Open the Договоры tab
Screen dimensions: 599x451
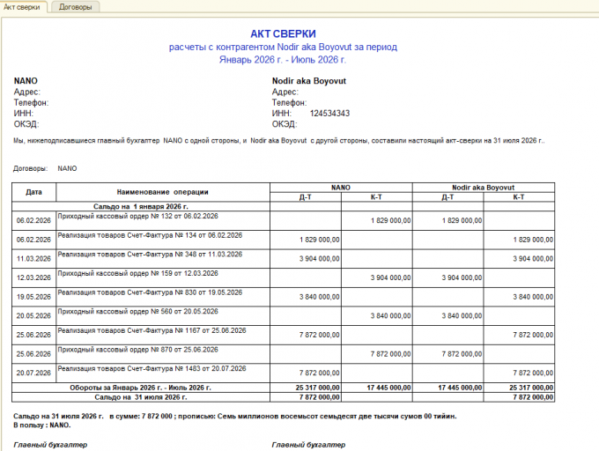75,7
